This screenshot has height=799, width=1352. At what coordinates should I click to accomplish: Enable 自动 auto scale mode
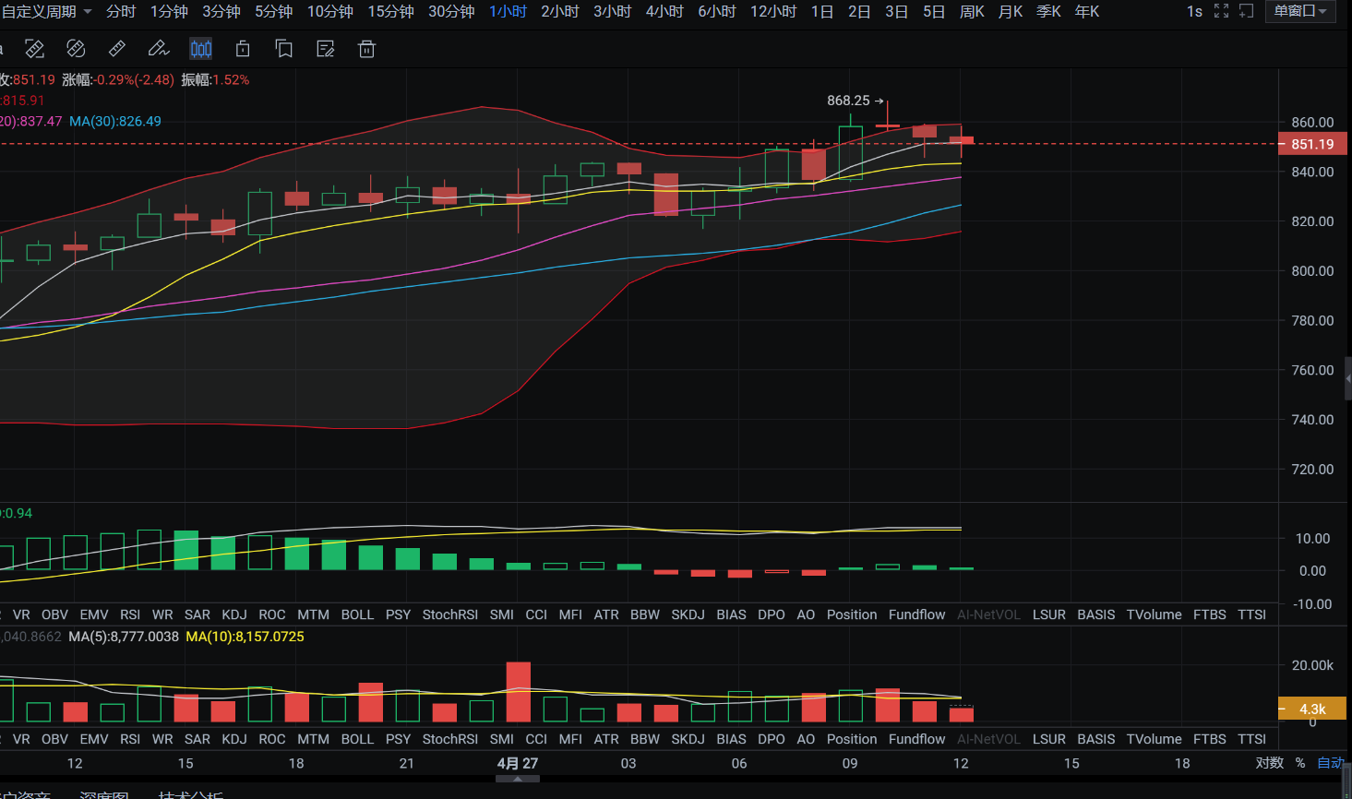(x=1331, y=763)
